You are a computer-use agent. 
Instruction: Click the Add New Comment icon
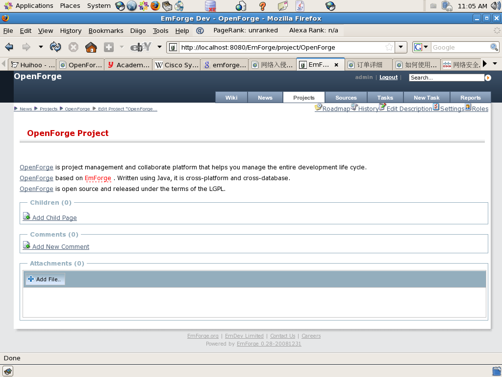26,245
